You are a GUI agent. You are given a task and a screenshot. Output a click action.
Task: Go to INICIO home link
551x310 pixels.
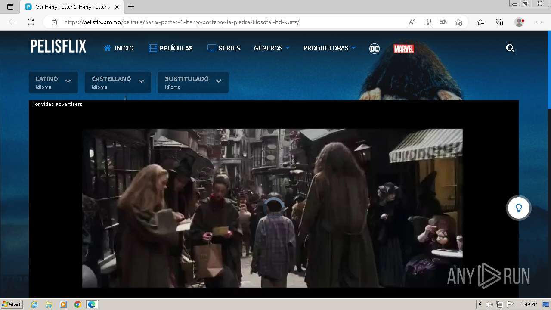(x=119, y=48)
